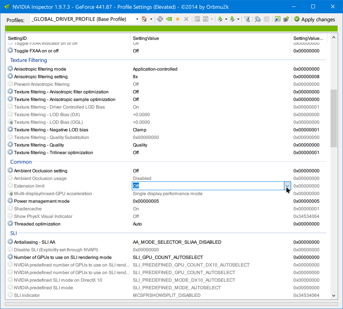
Task: Restore NVIDIA defaults with the green logo icon
Action: pos(169,19)
